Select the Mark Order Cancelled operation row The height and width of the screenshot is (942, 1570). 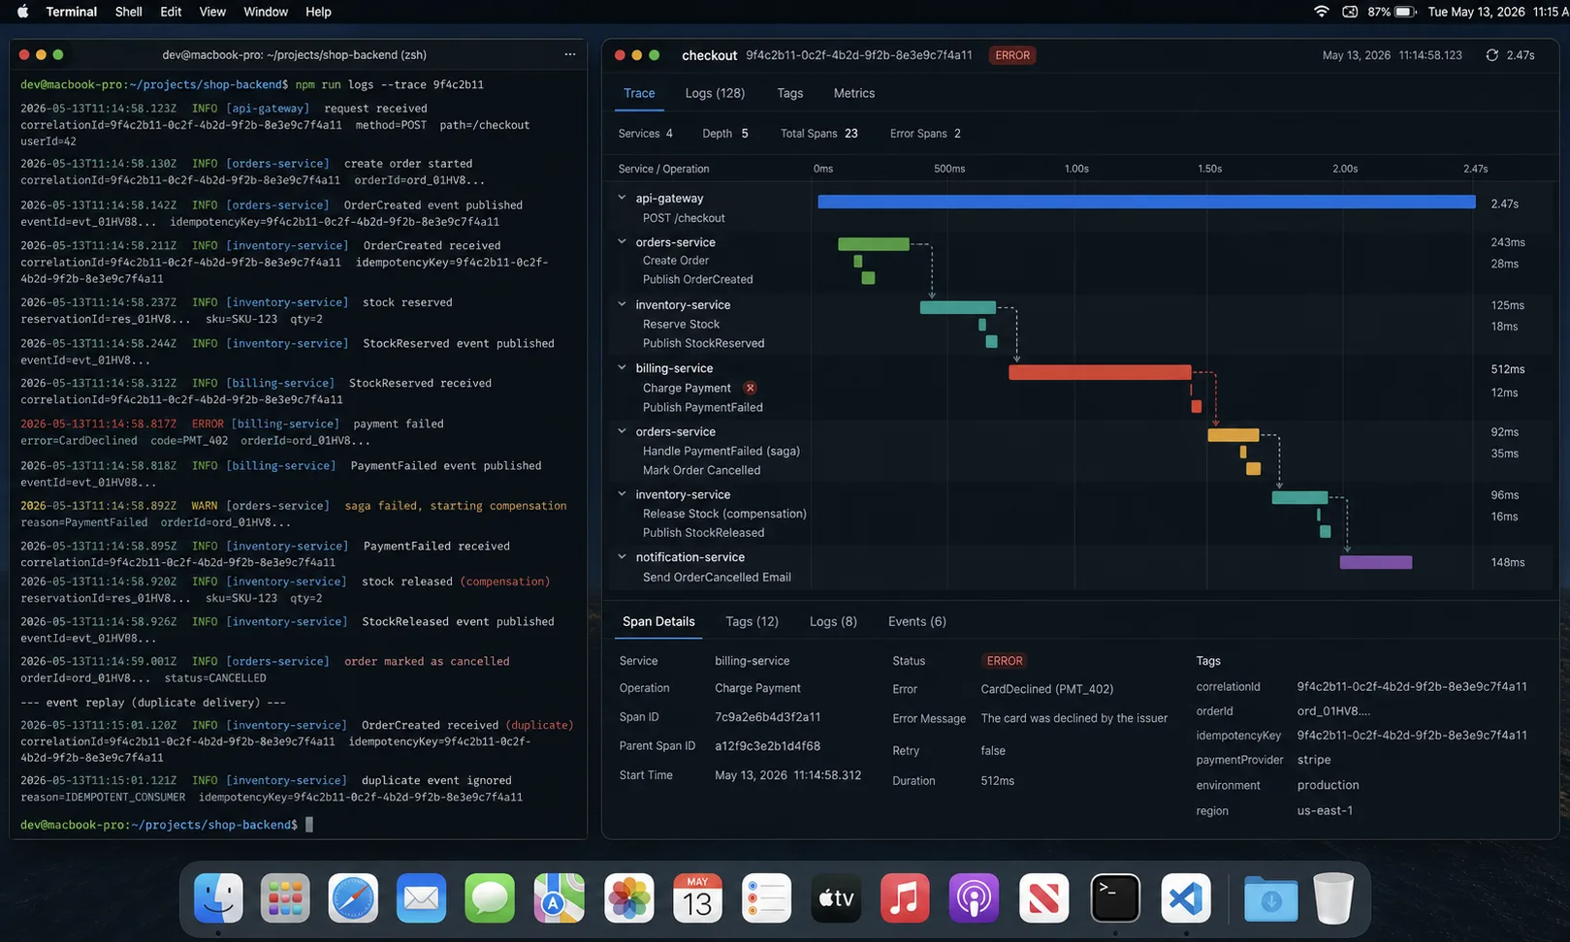tap(701, 470)
